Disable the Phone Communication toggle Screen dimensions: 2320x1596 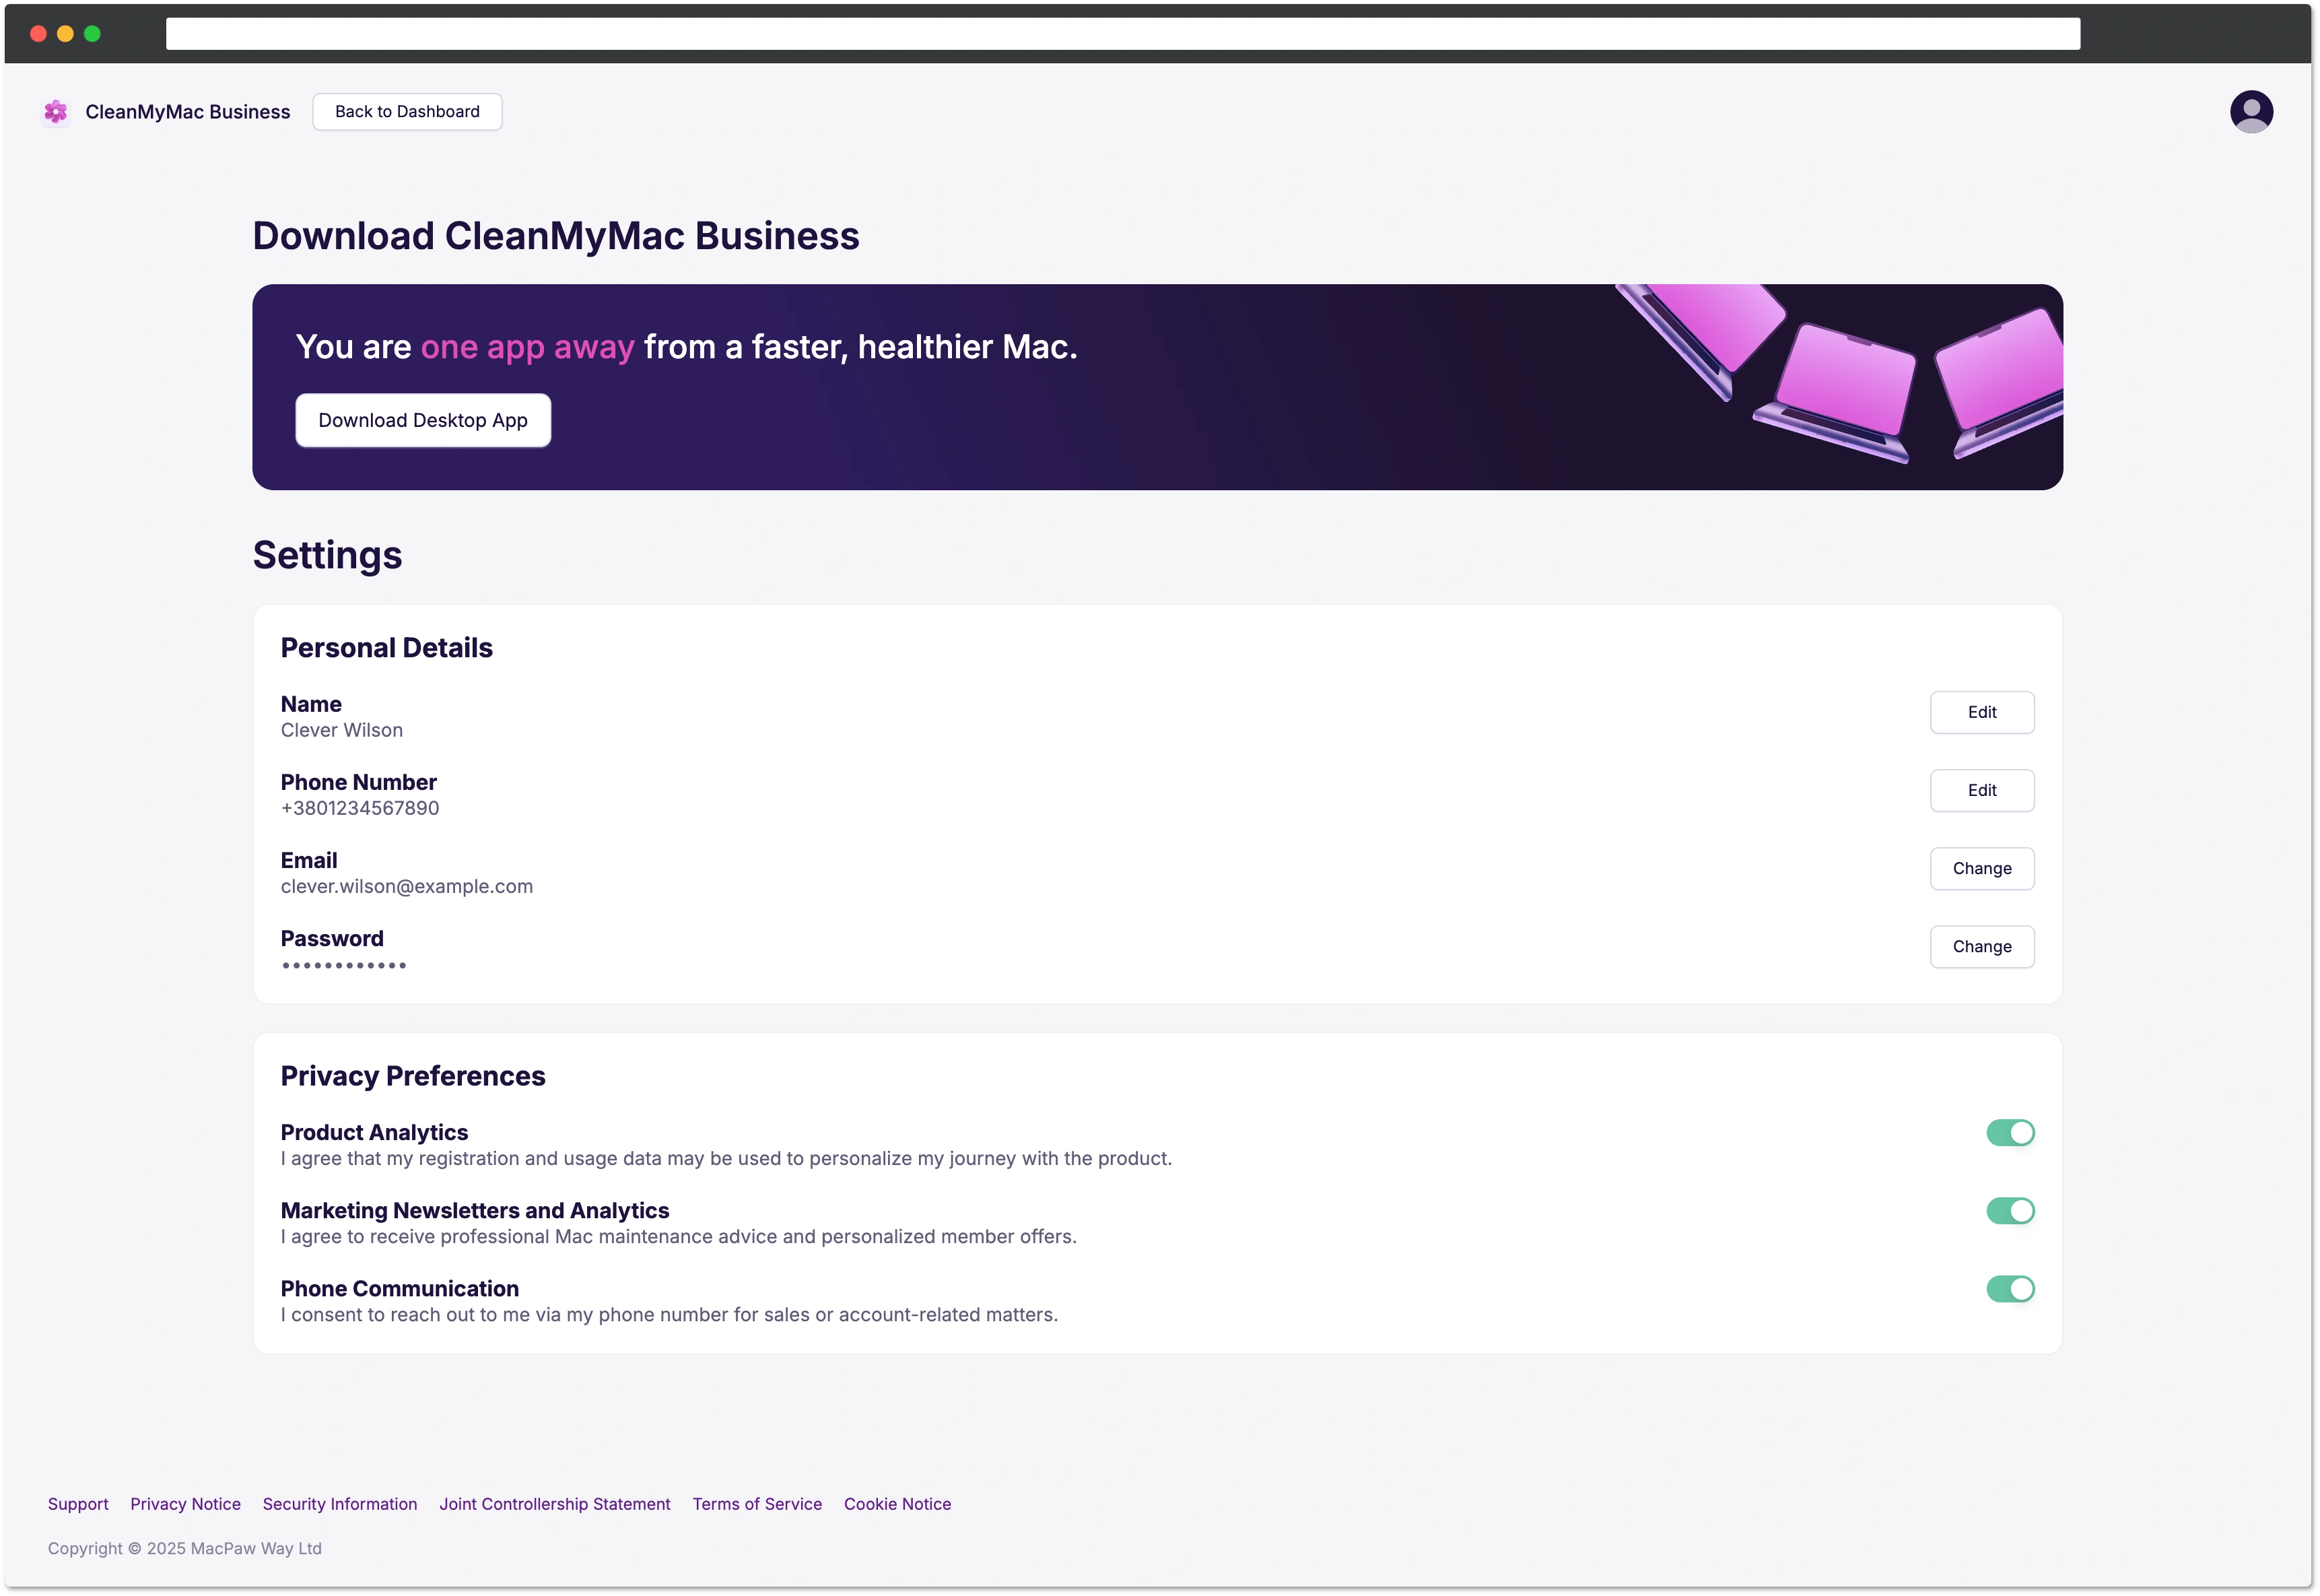[x=2010, y=1288]
